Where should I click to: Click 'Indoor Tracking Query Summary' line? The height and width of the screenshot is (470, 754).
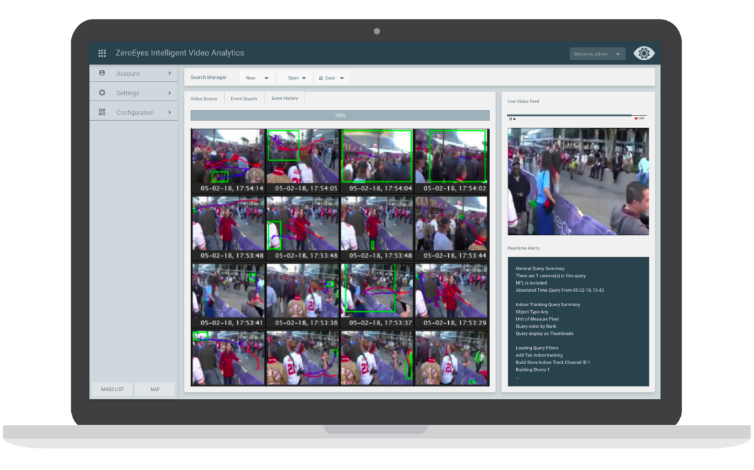[548, 305]
